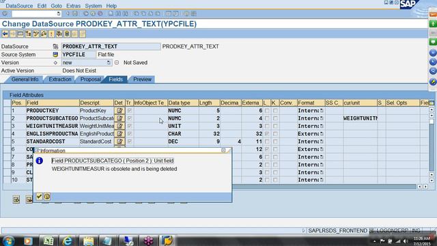Open the Format dropdown for PRODUCTKEY row
This screenshot has height=246, width=437.
(x=322, y=111)
